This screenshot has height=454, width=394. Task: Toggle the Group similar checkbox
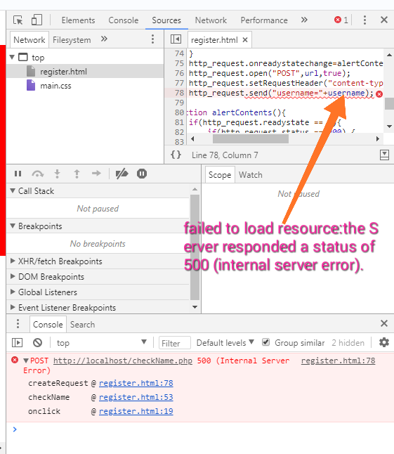[x=265, y=342]
